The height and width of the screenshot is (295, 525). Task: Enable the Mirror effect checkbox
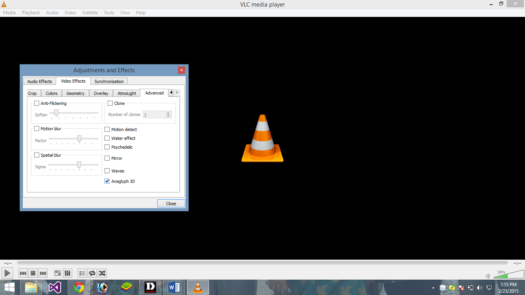point(107,158)
